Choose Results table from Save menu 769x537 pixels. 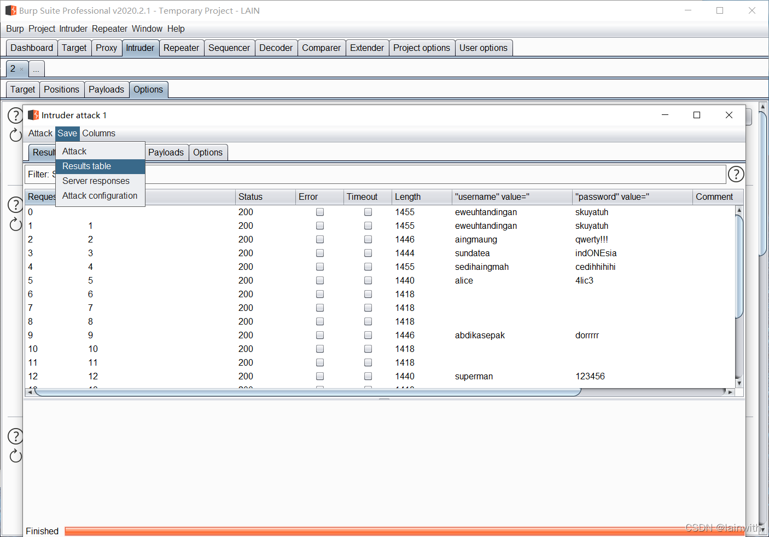[x=100, y=166]
